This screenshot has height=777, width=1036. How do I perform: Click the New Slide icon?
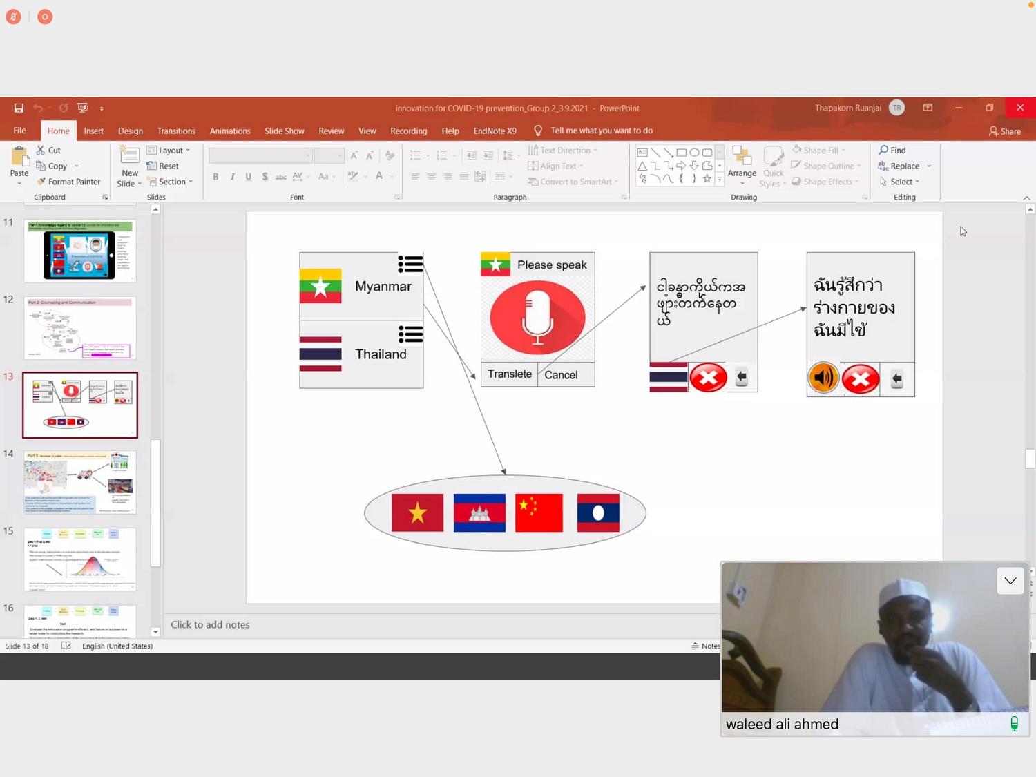(129, 155)
